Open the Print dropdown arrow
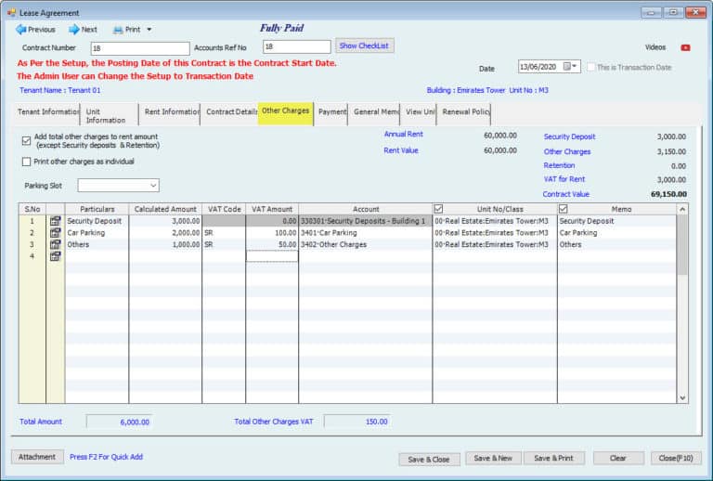The width and height of the screenshot is (713, 481). tap(149, 30)
